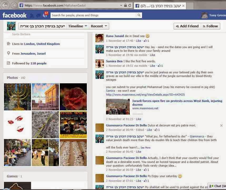Open the Jerusalem, Israel link

click(x=33, y=54)
